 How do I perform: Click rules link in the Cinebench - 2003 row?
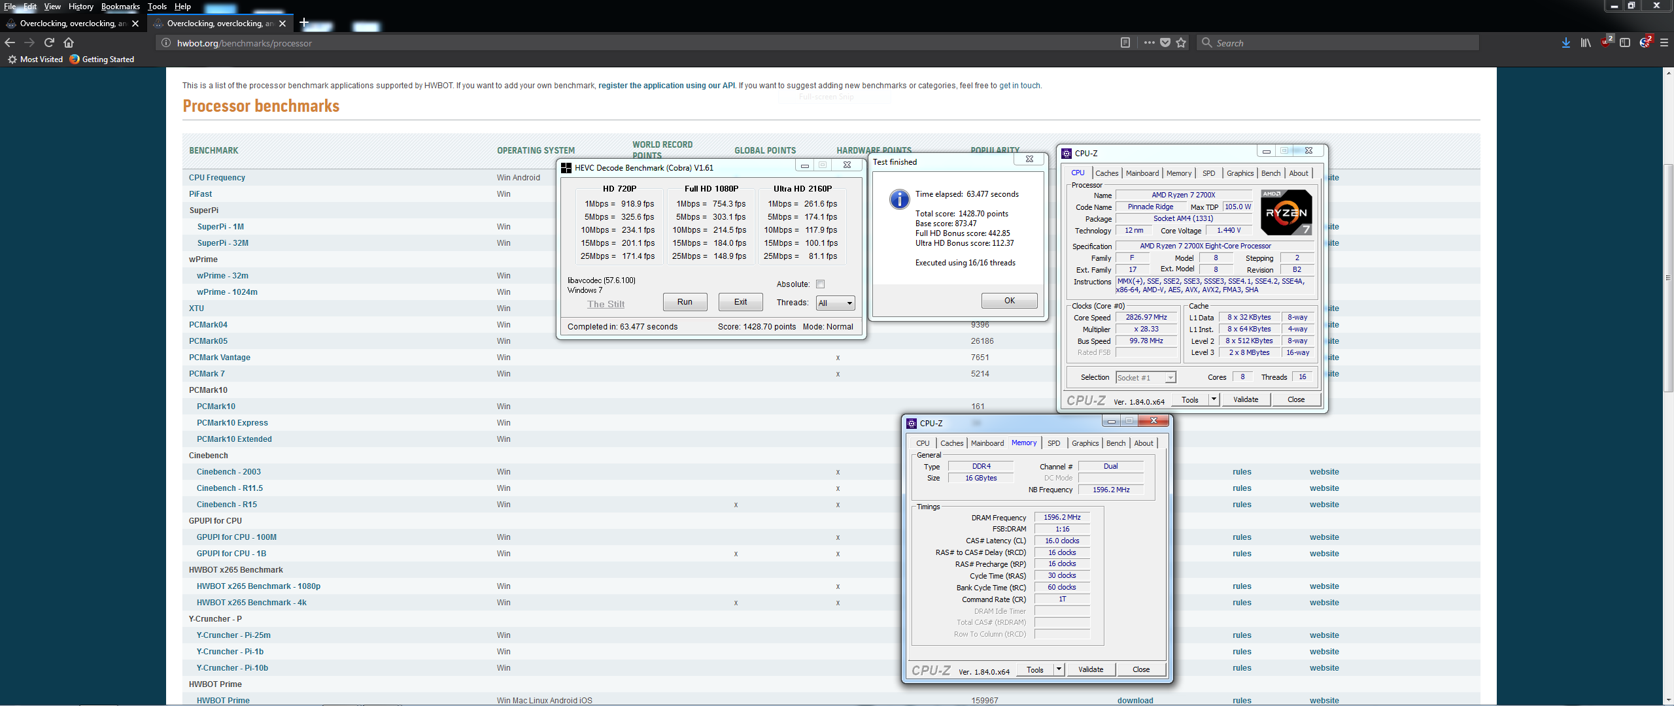(1242, 472)
